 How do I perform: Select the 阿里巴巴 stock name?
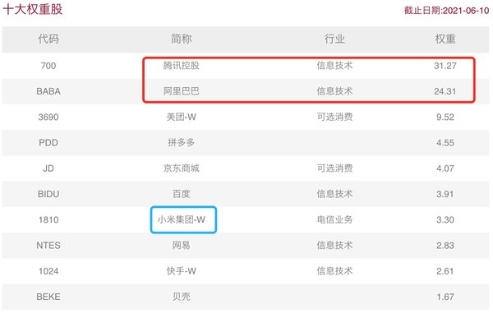pyautogui.click(x=181, y=91)
